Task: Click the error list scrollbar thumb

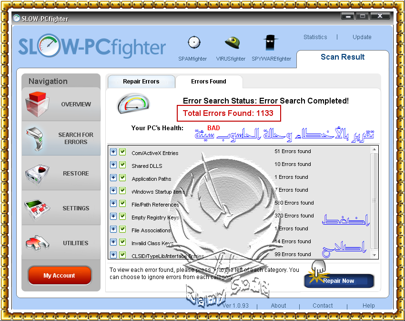Action: click(374, 201)
